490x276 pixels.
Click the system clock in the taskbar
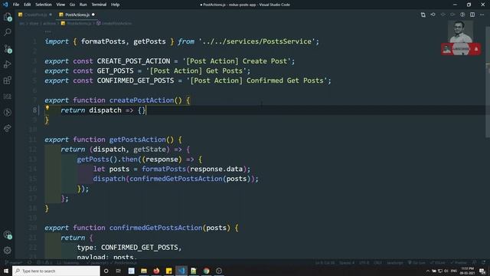[x=467, y=271]
